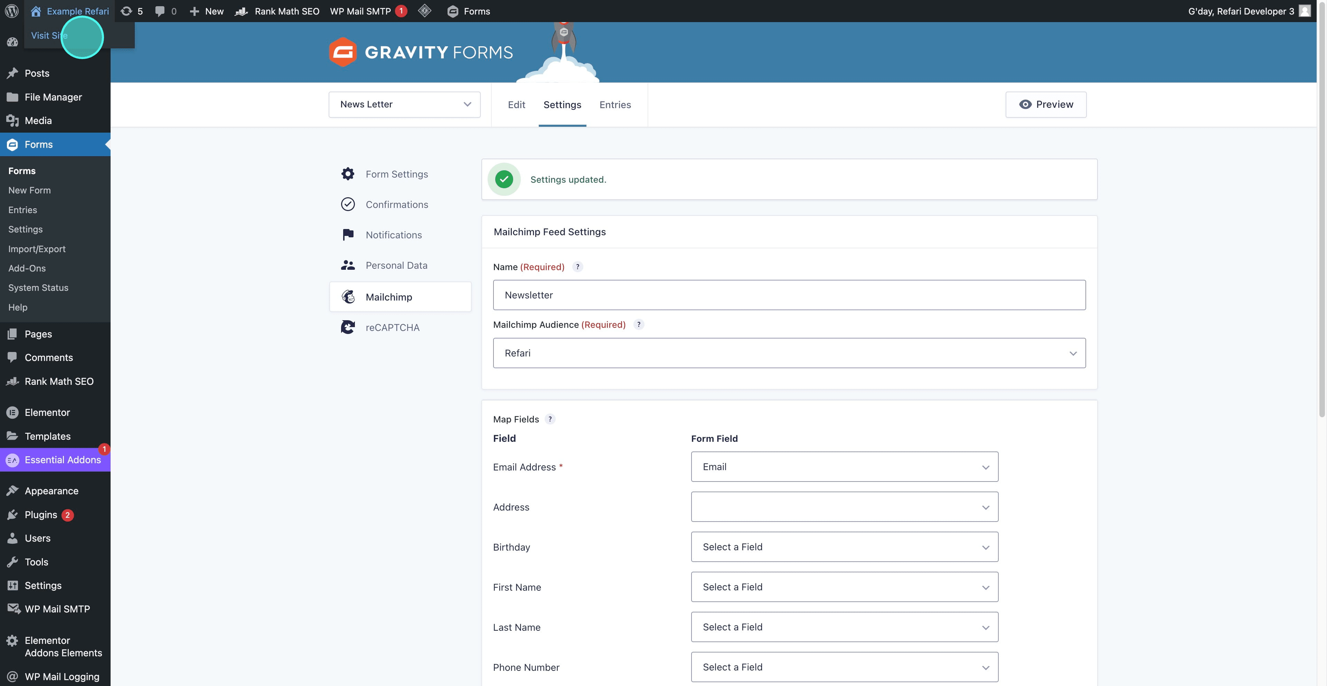Open the Dashboard gauge icon in the sidebar

coord(12,42)
